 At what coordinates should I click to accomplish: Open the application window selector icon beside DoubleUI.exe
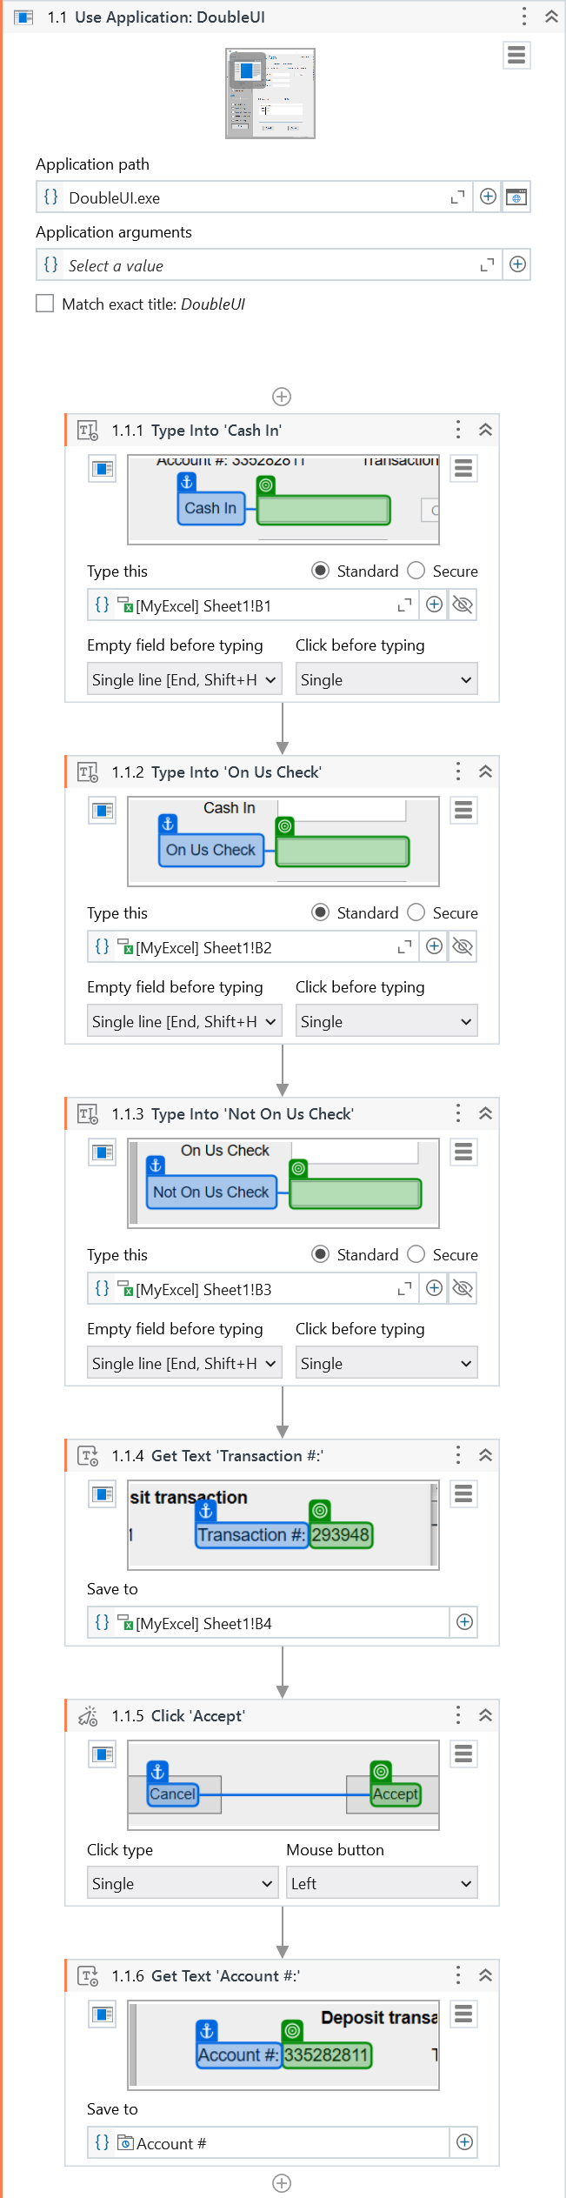[516, 197]
